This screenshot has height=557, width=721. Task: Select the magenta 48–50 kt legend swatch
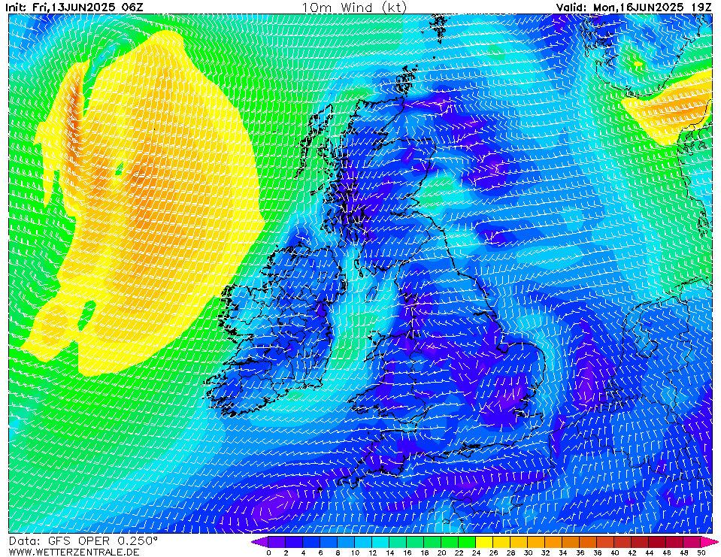coord(692,541)
